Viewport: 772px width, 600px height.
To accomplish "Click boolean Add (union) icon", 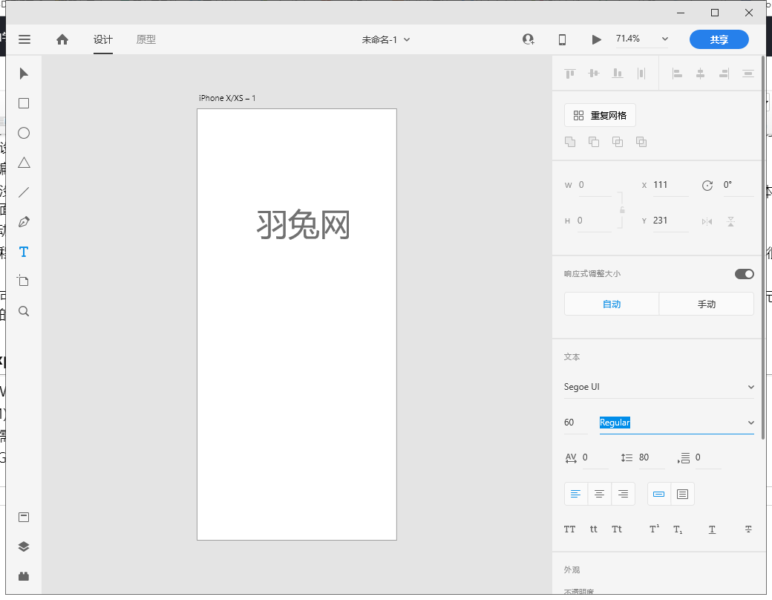I will (x=570, y=142).
